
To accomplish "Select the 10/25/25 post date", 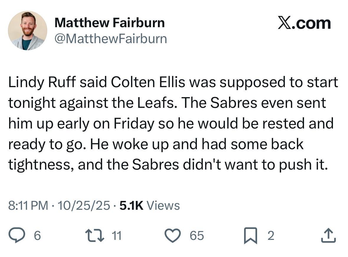I will tap(84, 206).
